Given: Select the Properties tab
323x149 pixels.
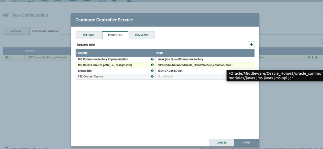Looking at the screenshot, I should click(x=115, y=35).
